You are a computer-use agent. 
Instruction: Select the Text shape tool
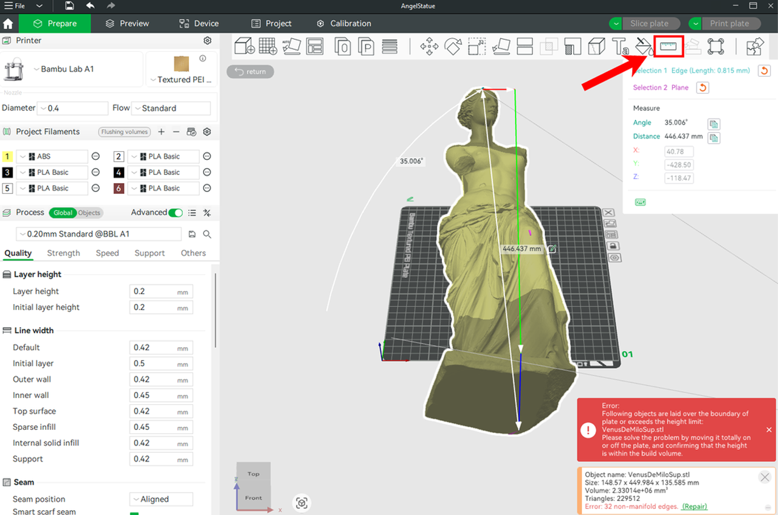click(620, 46)
